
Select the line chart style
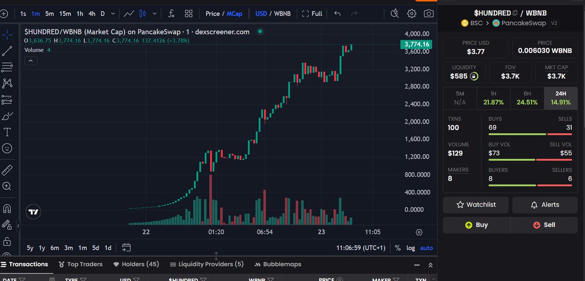click(x=129, y=13)
